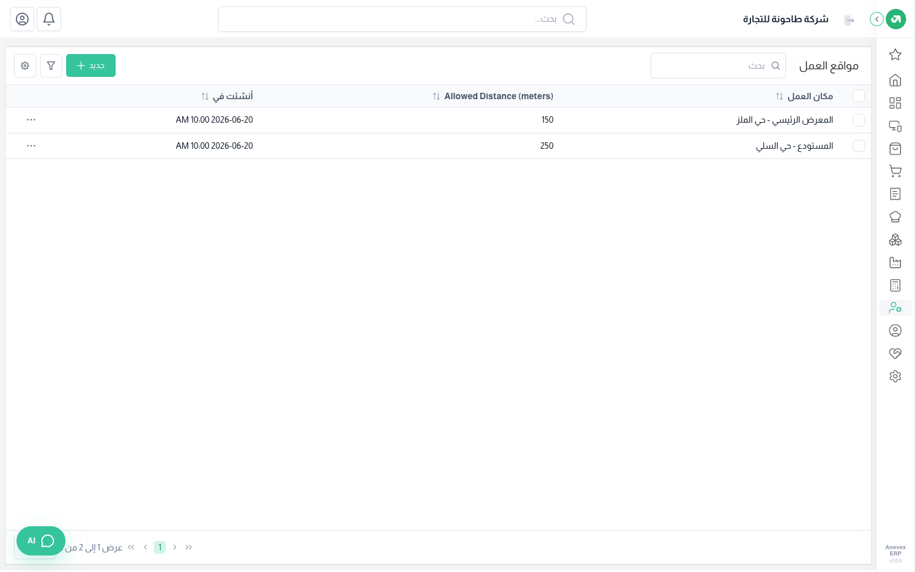Viewport: 915px width, 572px height.
Task: Check the row المستودع - حي السلي
Action: pos(858,146)
